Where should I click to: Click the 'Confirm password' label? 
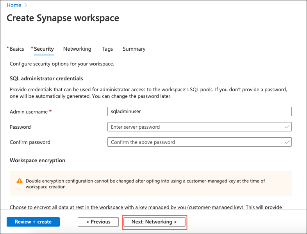tap(30, 142)
